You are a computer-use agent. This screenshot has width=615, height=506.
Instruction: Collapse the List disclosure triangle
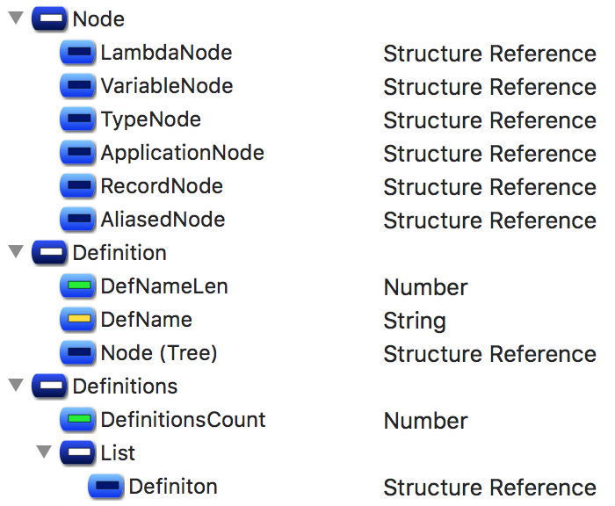click(43, 453)
